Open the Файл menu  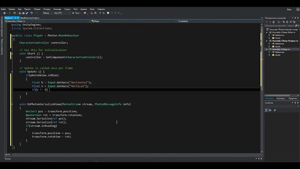3,9
